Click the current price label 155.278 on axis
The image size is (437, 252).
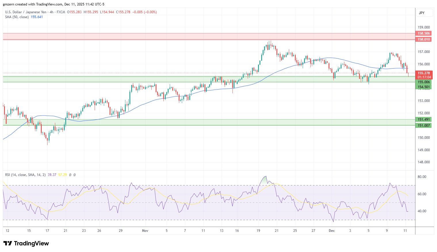423,73
